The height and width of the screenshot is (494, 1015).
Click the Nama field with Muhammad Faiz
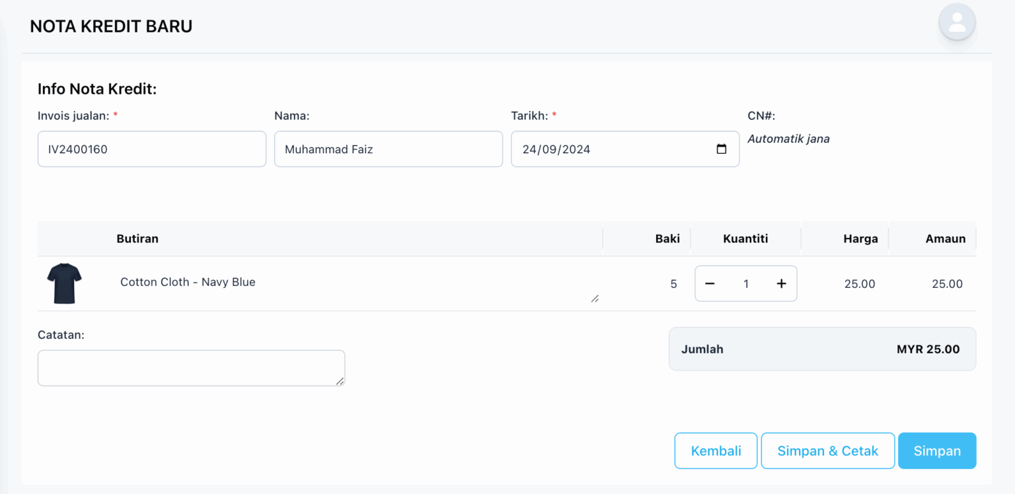(388, 149)
